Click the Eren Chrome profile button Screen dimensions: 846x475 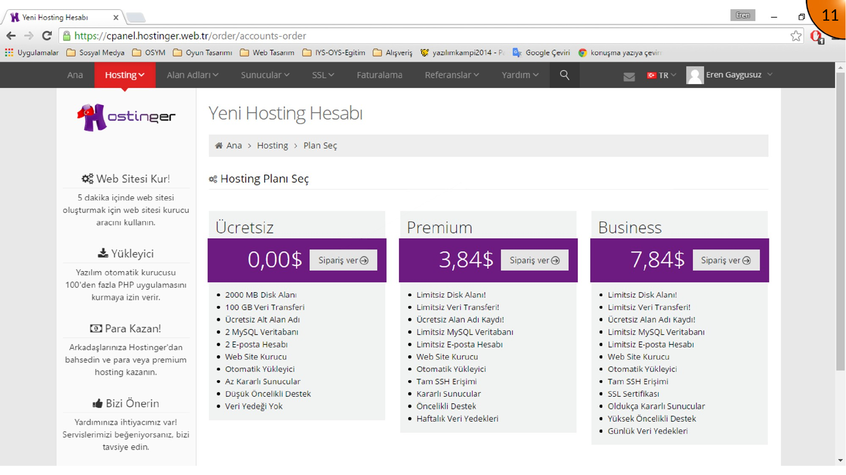743,15
